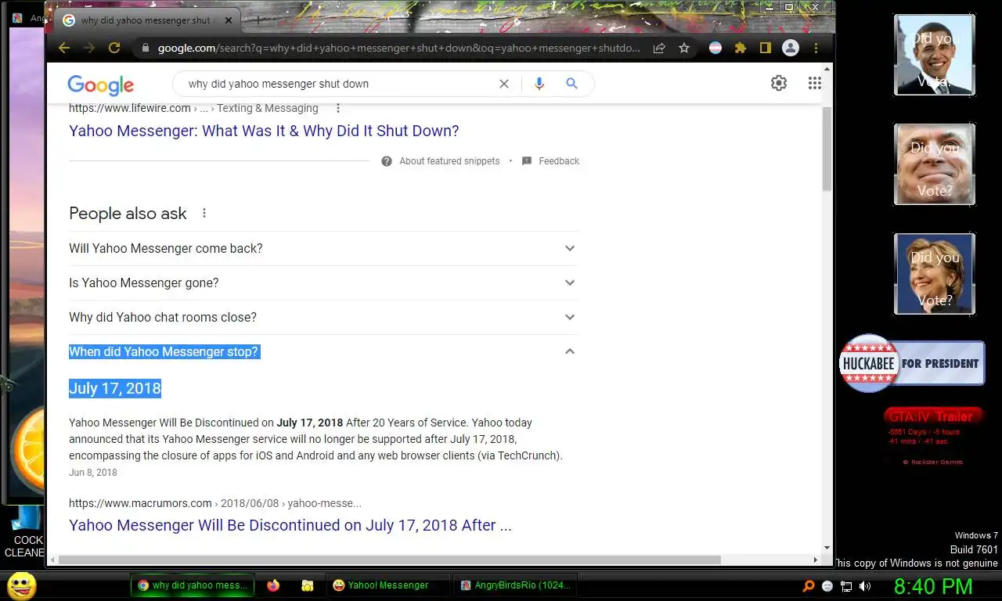Go forward in Chrome

[89, 48]
